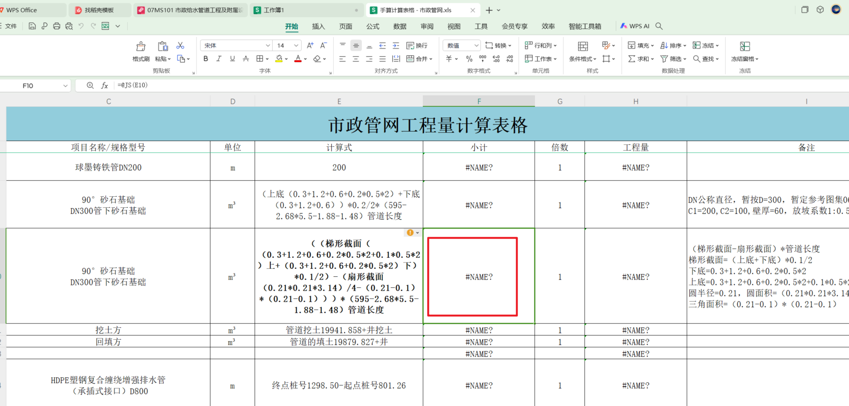The height and width of the screenshot is (406, 849).
Task: Click the Undo arrow icon
Action: [x=81, y=26]
